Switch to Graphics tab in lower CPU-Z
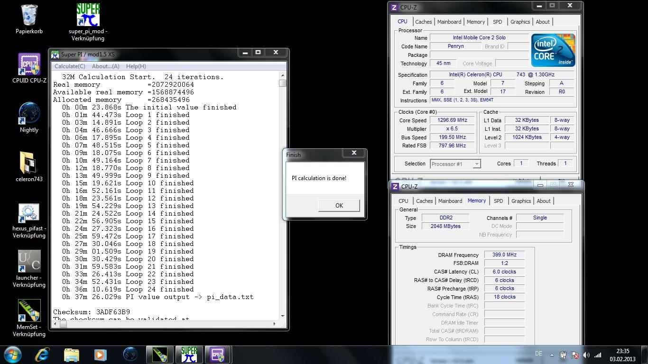Screen dimensions: 648x364 (x=521, y=201)
